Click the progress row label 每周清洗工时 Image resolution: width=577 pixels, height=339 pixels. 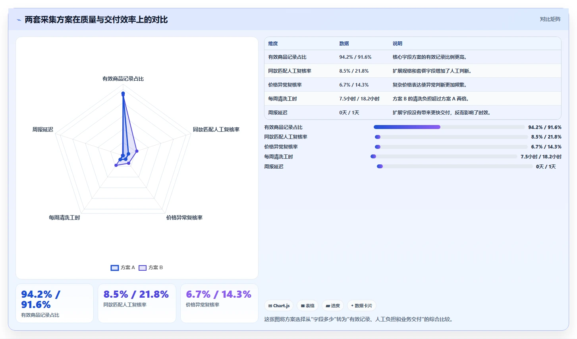click(x=278, y=157)
